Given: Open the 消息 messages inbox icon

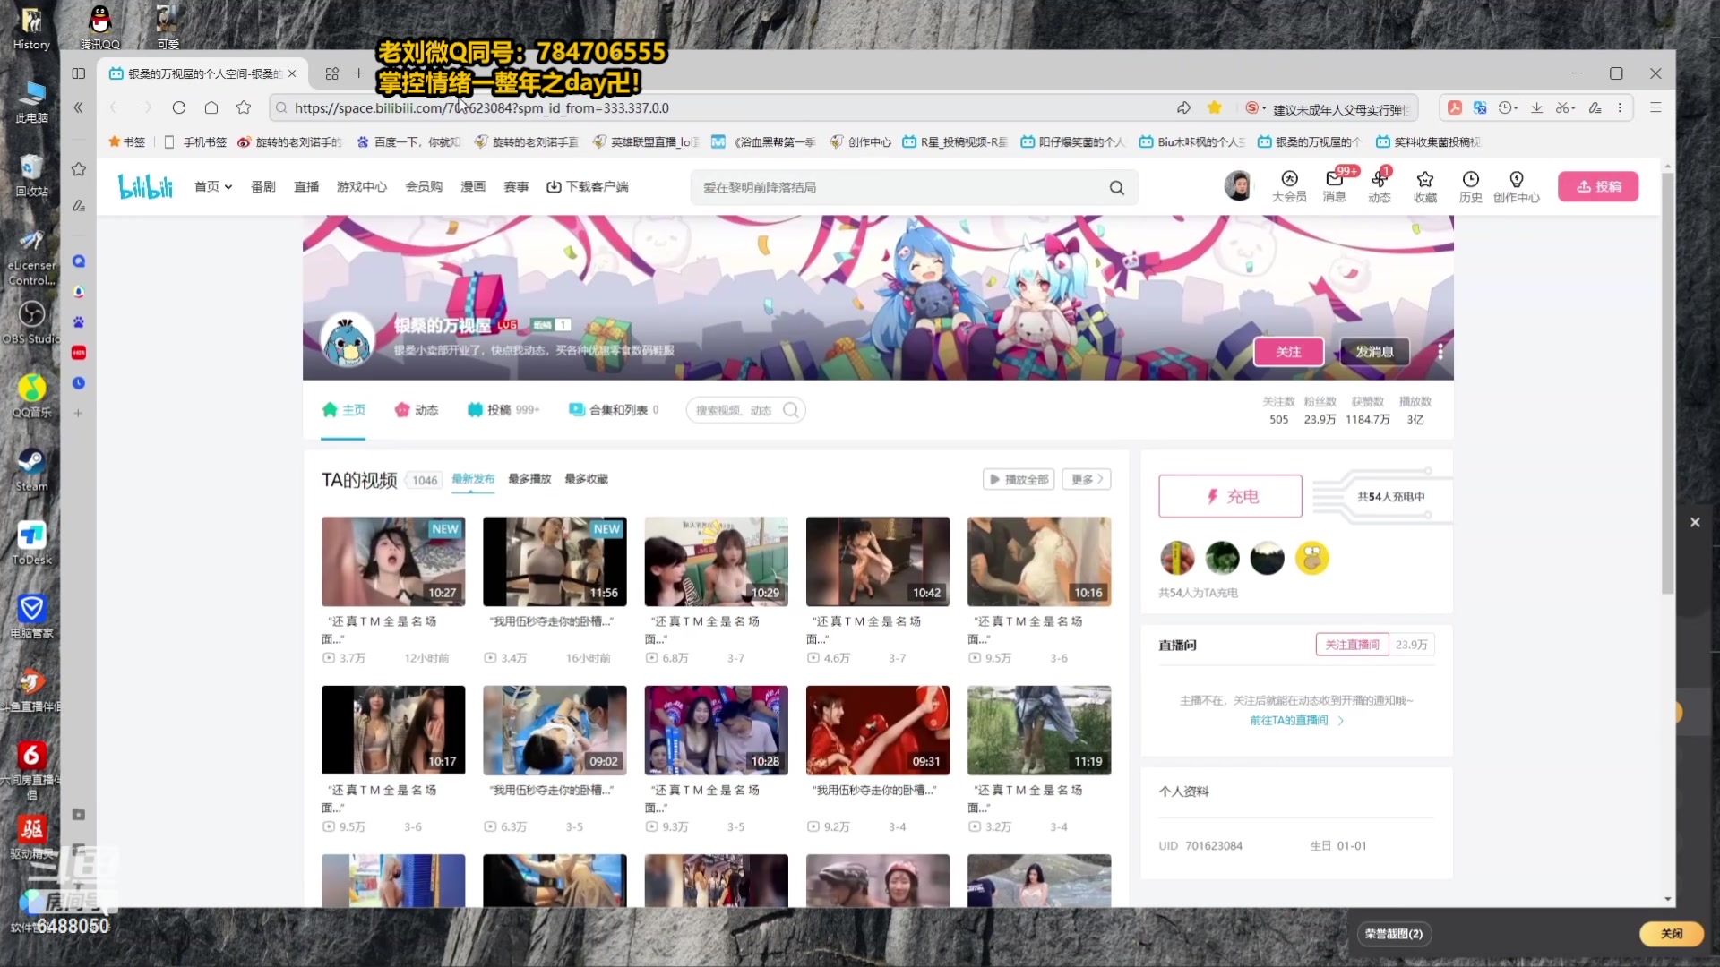Looking at the screenshot, I should [x=1334, y=180].
